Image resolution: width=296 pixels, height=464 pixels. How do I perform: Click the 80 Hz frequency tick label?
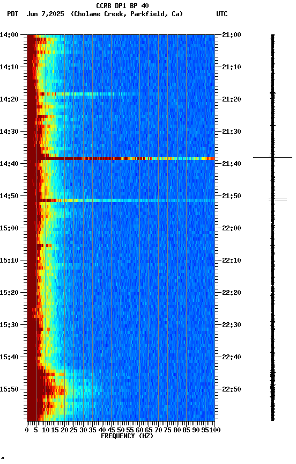[177, 430]
